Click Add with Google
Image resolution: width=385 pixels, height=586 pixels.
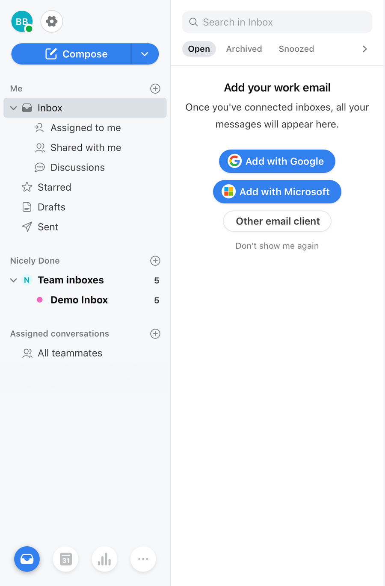coord(277,161)
